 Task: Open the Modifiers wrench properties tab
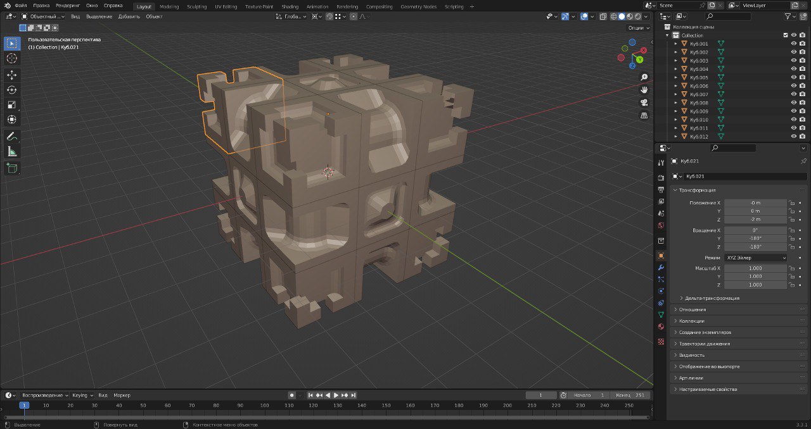(661, 268)
